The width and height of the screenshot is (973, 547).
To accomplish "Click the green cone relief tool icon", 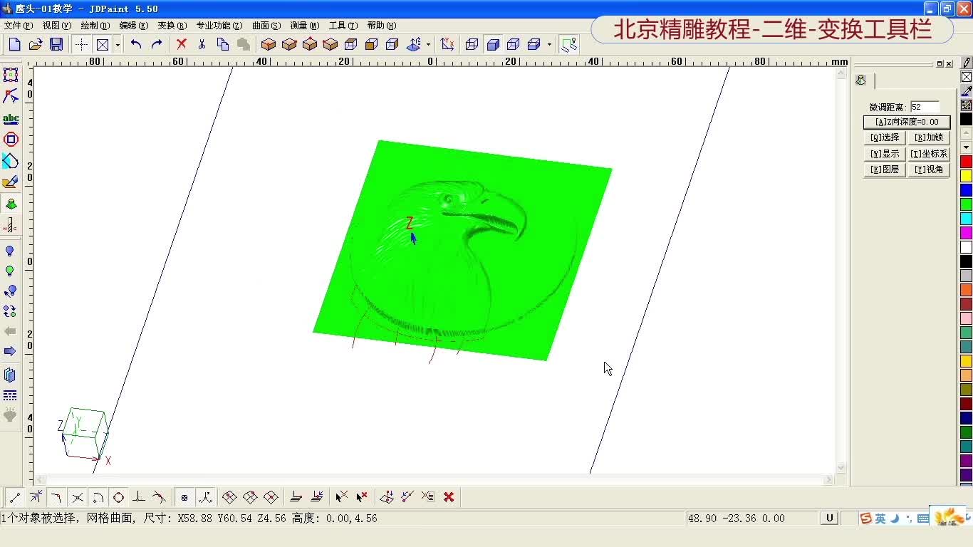I will tap(10, 204).
